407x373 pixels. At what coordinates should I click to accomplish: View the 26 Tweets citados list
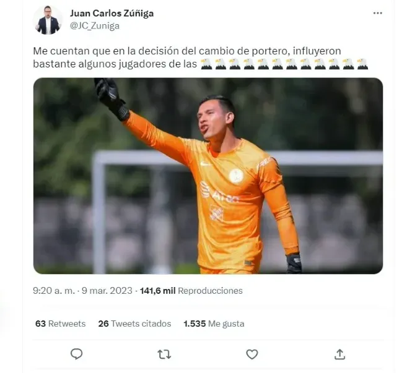point(134,324)
